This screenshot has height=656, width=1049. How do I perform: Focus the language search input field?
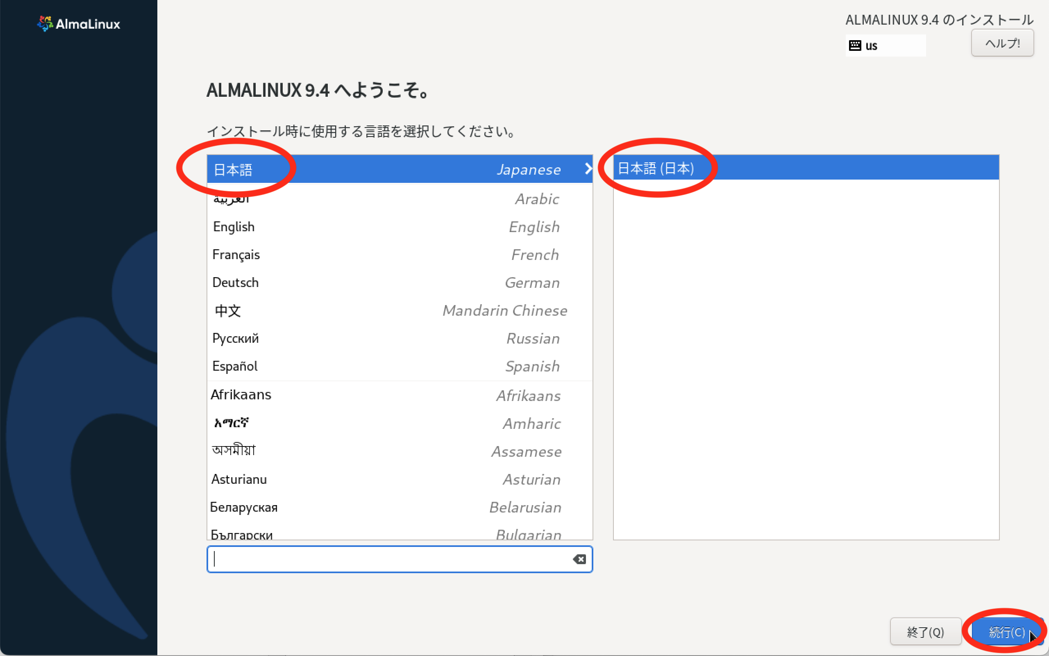(400, 559)
